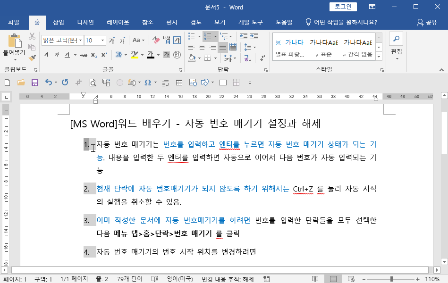Click the borders icon
Image resolution: width=448 pixels, height=283 pixels.
pyautogui.click(x=208, y=58)
